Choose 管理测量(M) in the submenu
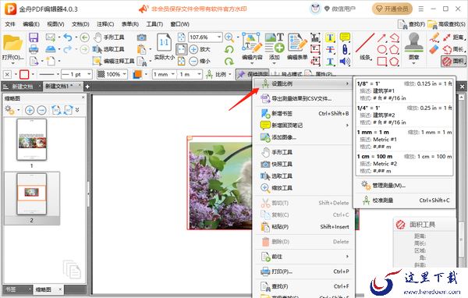 click(404, 185)
